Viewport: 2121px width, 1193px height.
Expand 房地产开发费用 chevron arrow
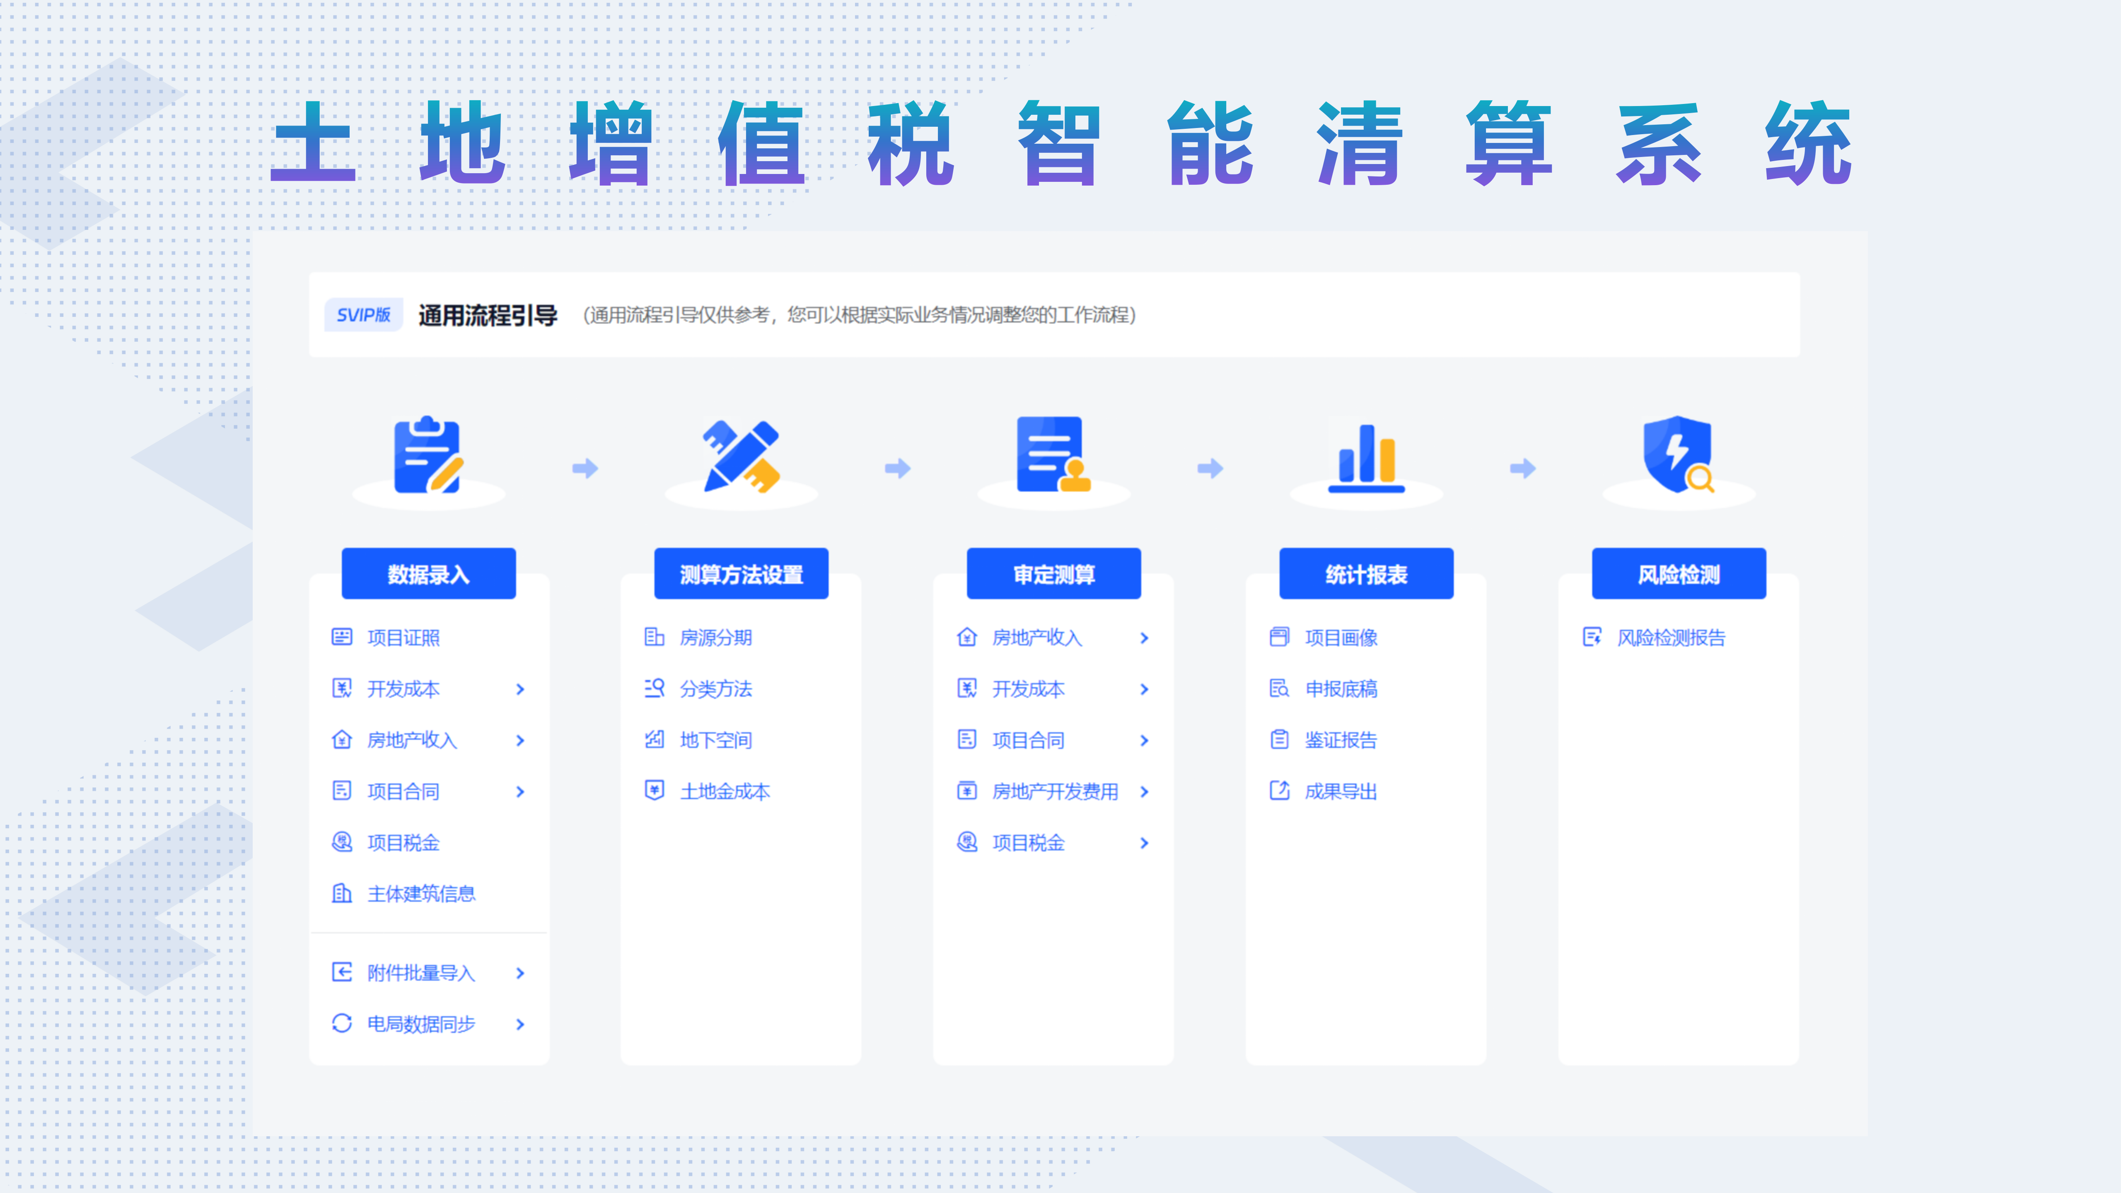point(1145,792)
